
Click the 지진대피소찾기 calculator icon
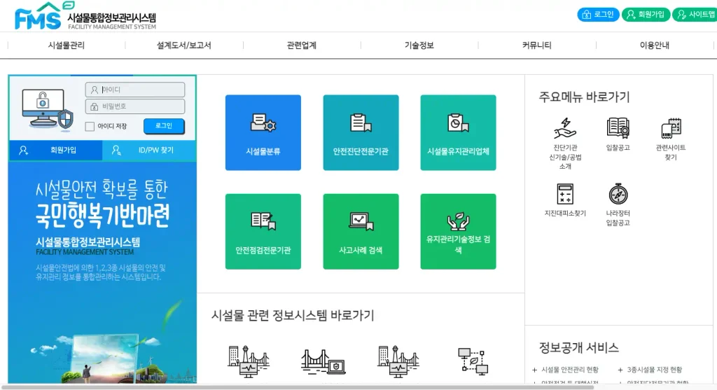pos(565,194)
